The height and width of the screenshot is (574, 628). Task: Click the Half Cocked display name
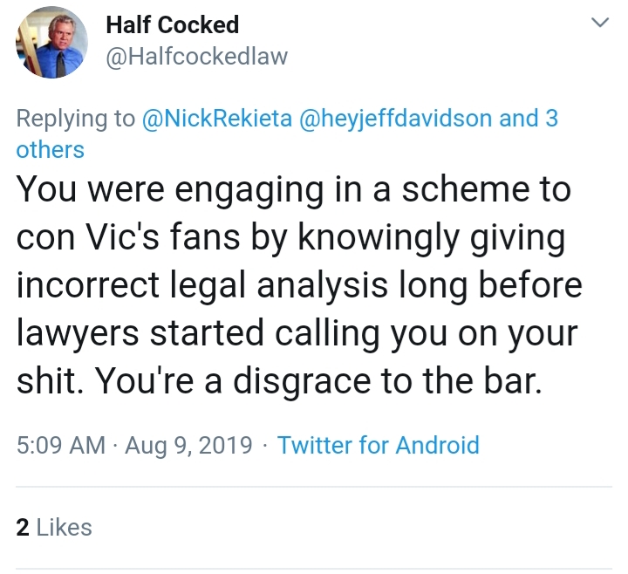(x=172, y=24)
